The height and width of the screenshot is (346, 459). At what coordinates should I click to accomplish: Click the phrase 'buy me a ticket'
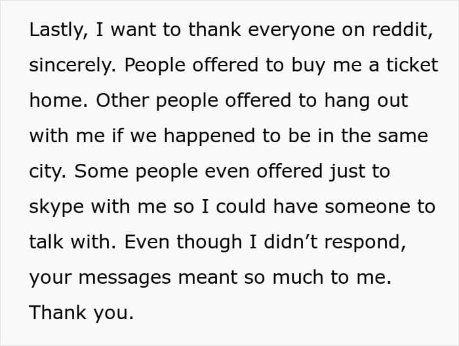365,66
